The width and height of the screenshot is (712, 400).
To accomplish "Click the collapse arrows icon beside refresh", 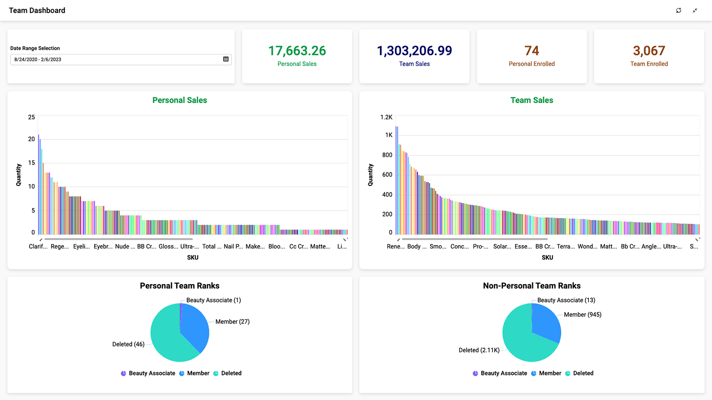I will [695, 10].
